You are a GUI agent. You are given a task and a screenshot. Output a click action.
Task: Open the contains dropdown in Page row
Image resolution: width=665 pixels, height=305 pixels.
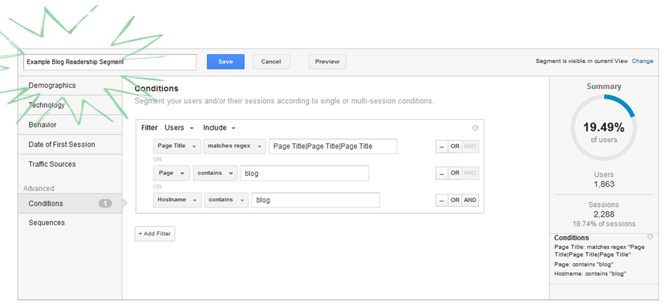click(x=215, y=173)
